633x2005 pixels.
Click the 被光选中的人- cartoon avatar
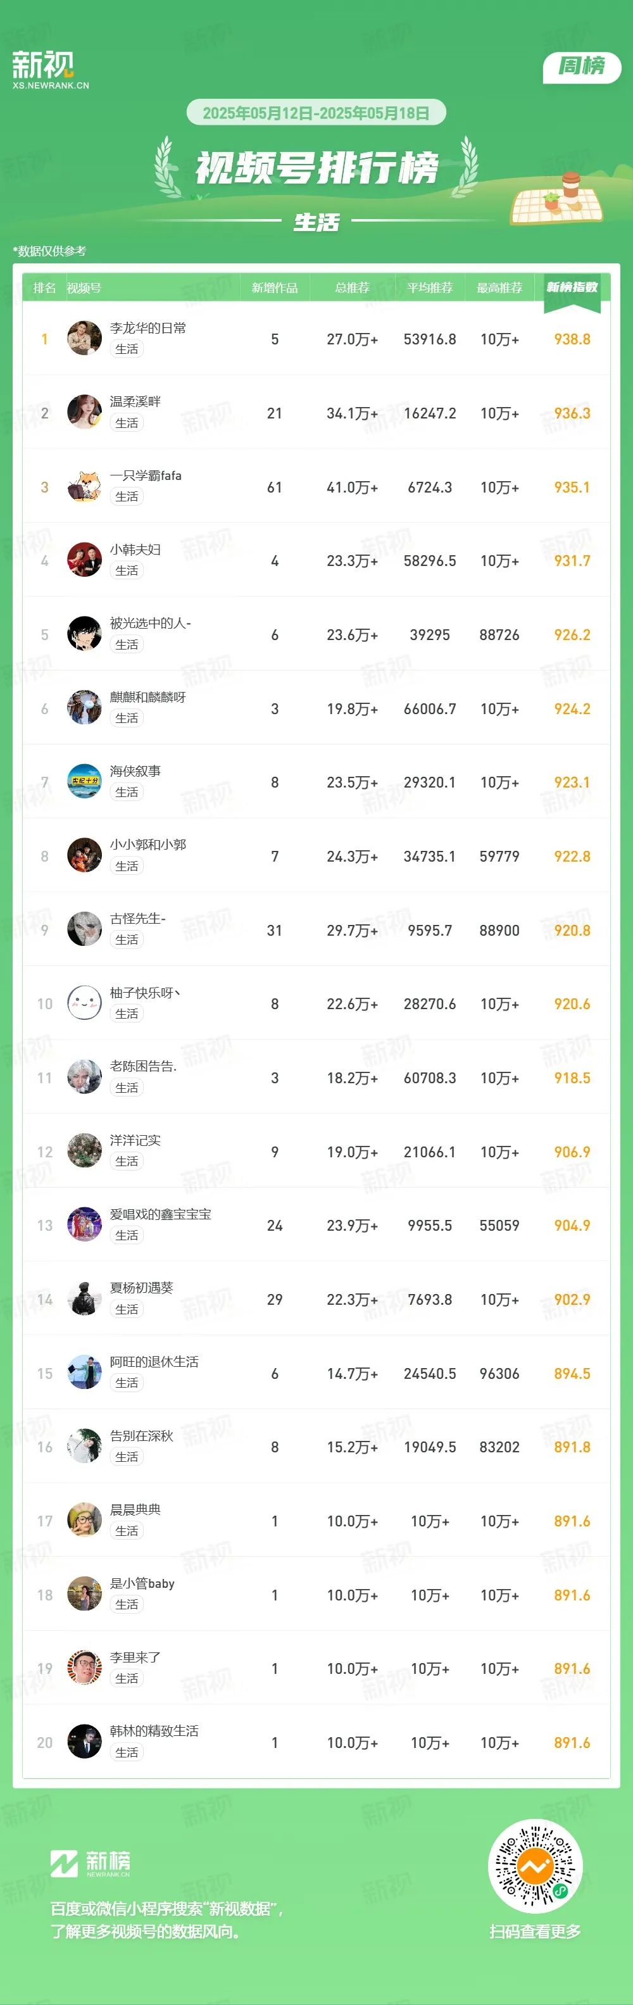click(x=84, y=634)
